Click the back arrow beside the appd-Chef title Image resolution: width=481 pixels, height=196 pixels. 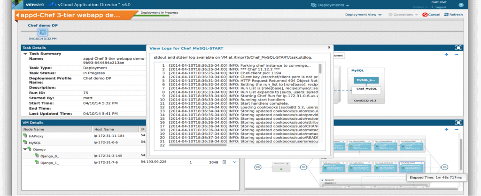tap(17, 15)
